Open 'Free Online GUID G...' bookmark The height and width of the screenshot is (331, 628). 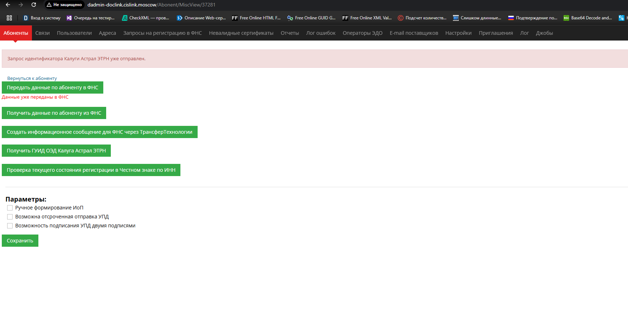(x=311, y=18)
